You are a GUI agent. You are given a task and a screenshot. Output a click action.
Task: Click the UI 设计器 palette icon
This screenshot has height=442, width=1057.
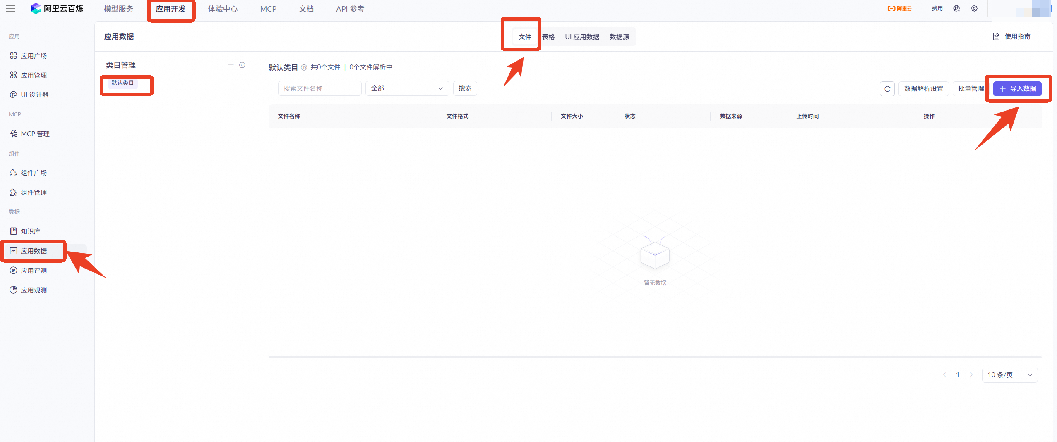14,95
